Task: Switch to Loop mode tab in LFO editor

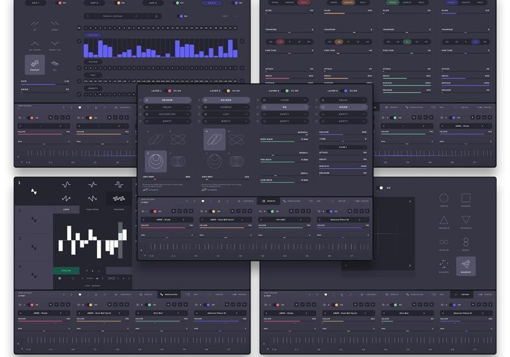Action: [x=66, y=210]
